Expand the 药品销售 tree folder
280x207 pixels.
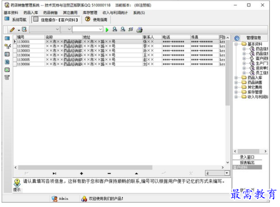click(236, 83)
